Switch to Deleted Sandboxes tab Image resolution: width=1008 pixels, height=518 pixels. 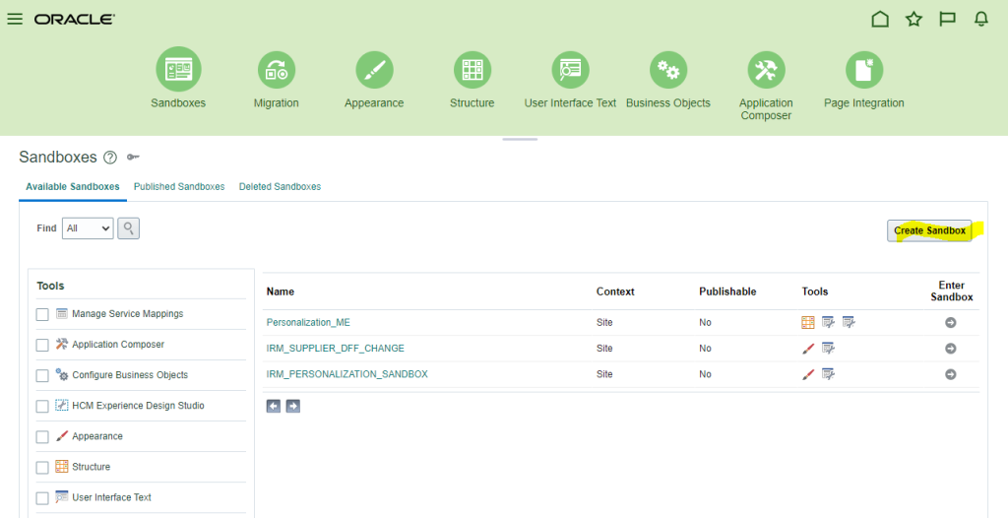[x=280, y=186]
